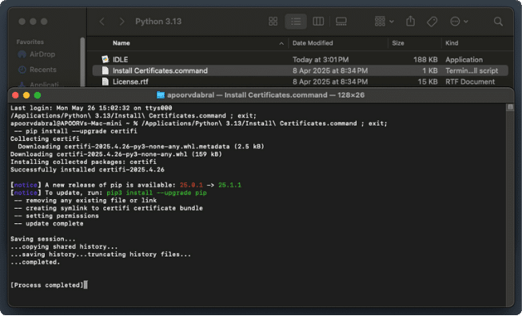Click the Finder Tags icon
The width and height of the screenshot is (522, 316).
432,22
